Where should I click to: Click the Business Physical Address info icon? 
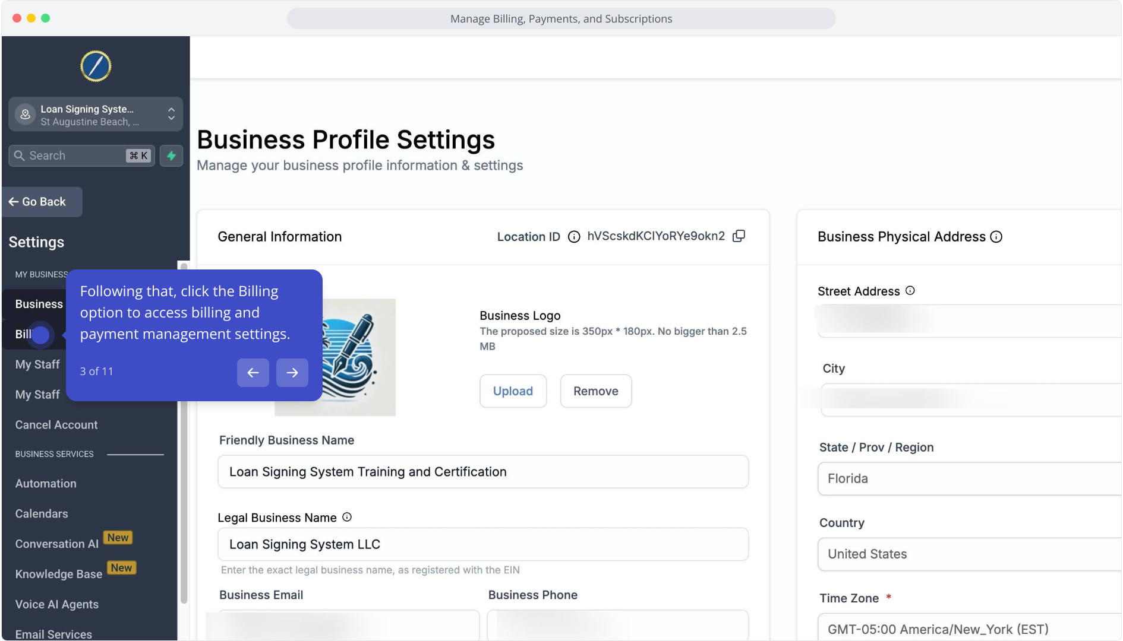tap(996, 237)
